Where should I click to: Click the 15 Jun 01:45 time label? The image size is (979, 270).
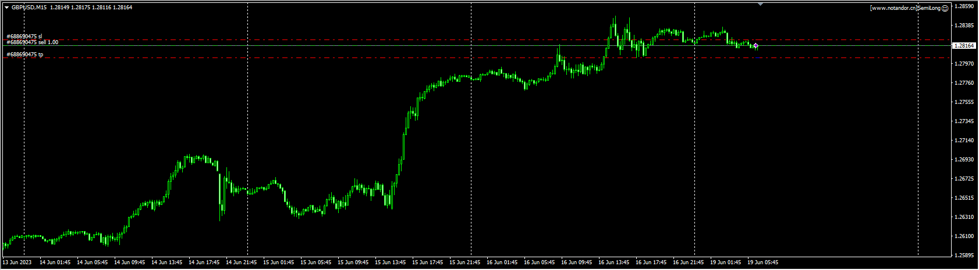click(278, 262)
